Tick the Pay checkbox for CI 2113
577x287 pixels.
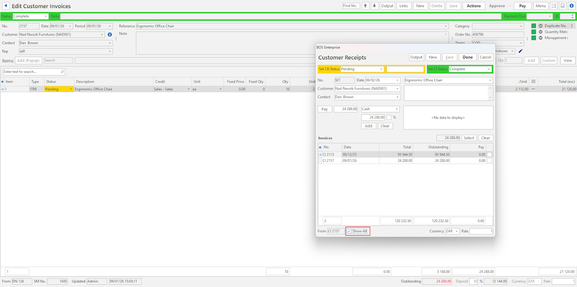coord(489,154)
